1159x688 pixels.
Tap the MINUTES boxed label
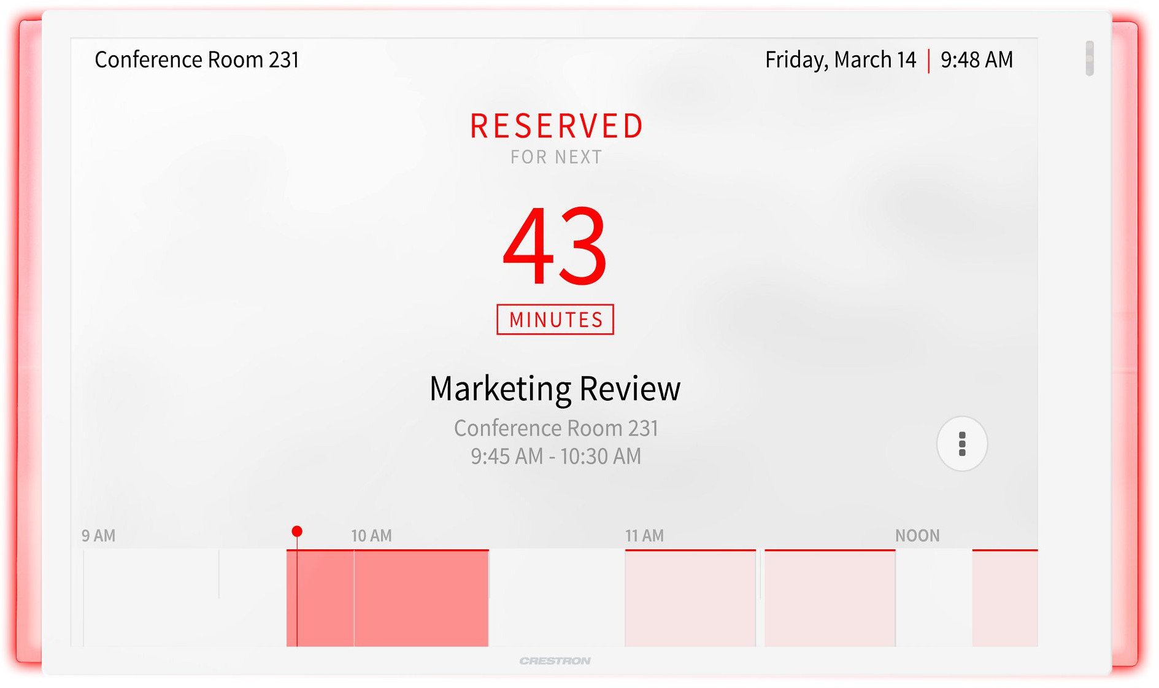555,320
